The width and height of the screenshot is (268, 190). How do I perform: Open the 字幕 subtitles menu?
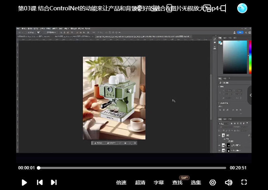(x=159, y=183)
